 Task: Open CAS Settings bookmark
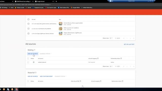pos(4,8)
